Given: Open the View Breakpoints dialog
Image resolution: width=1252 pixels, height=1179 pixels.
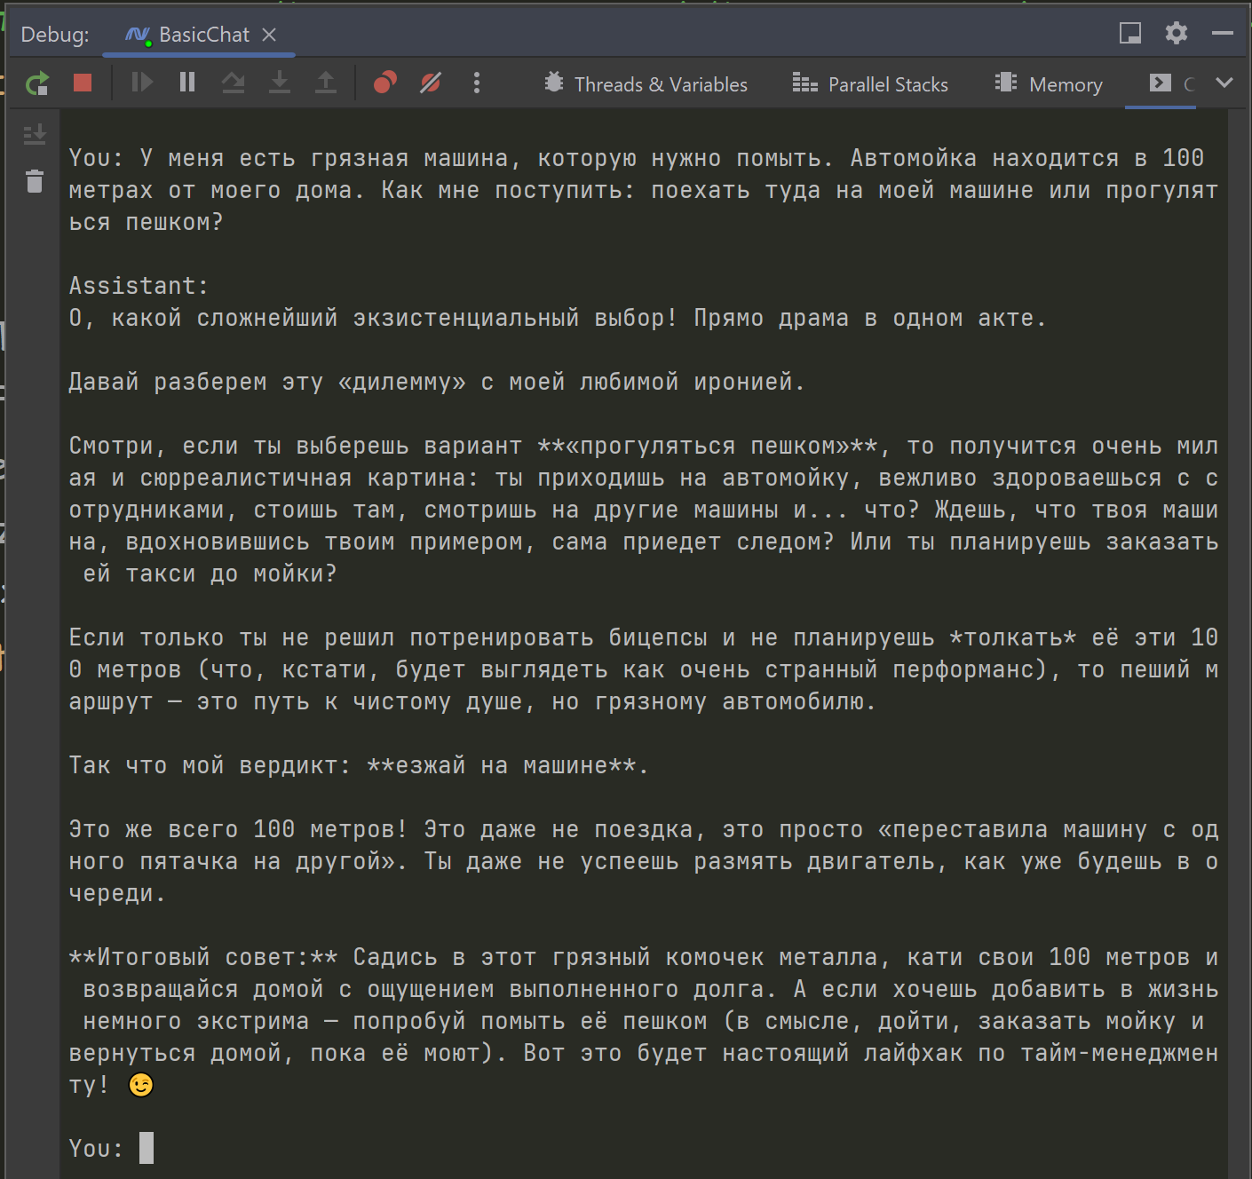Looking at the screenshot, I should 384,83.
